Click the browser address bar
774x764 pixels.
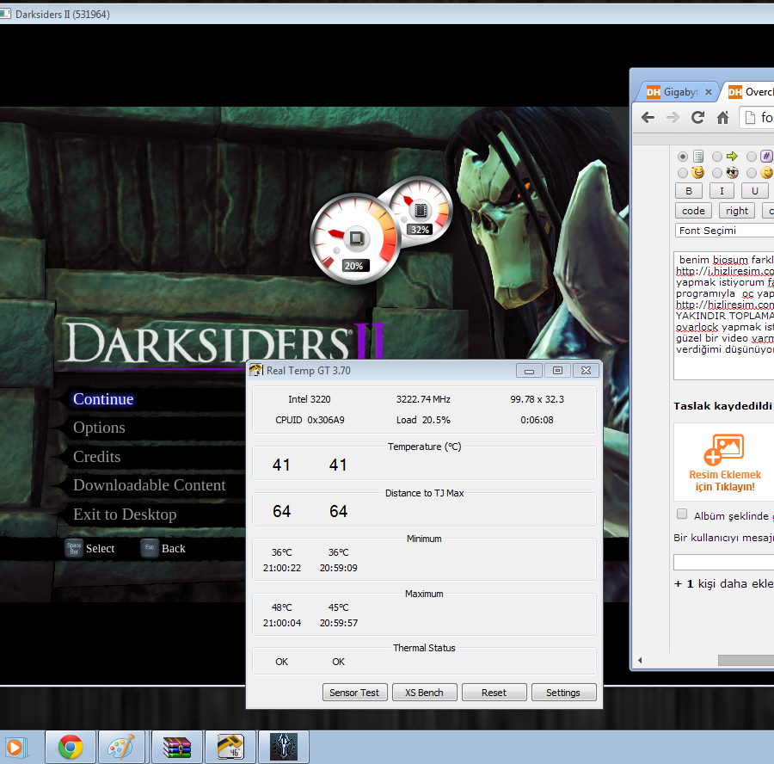click(x=758, y=118)
